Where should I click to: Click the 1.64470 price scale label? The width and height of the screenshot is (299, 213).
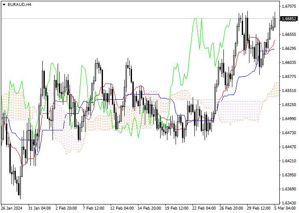coord(289,147)
